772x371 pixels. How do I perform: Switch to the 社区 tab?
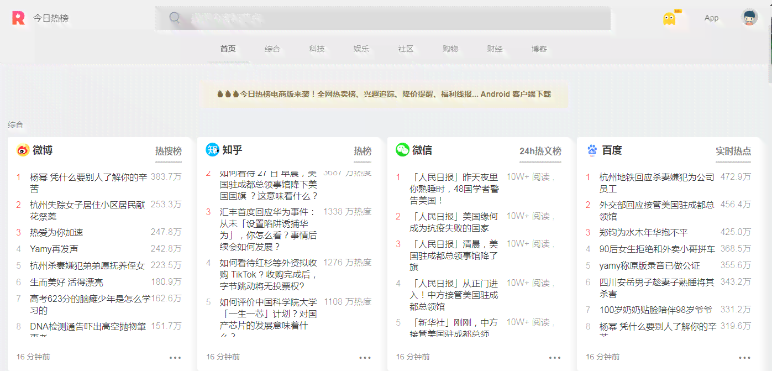point(406,49)
